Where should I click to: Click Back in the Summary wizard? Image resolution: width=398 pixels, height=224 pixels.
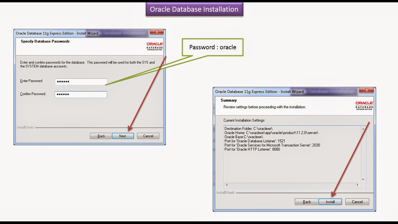(x=307, y=202)
